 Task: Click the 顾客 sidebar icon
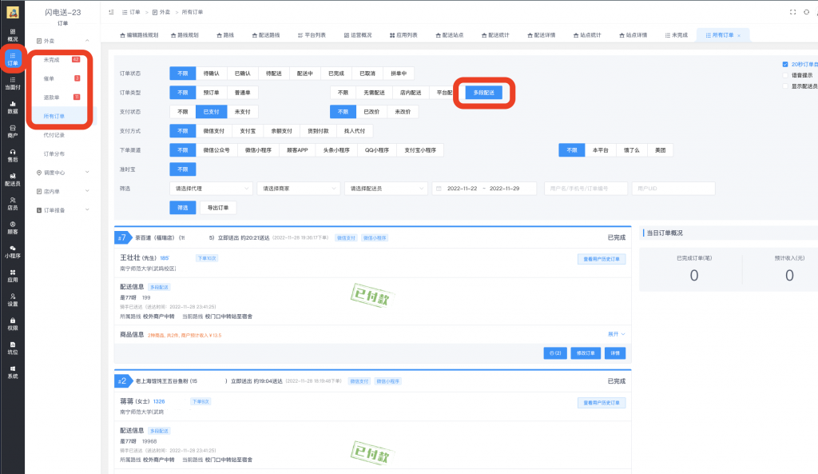point(11,225)
